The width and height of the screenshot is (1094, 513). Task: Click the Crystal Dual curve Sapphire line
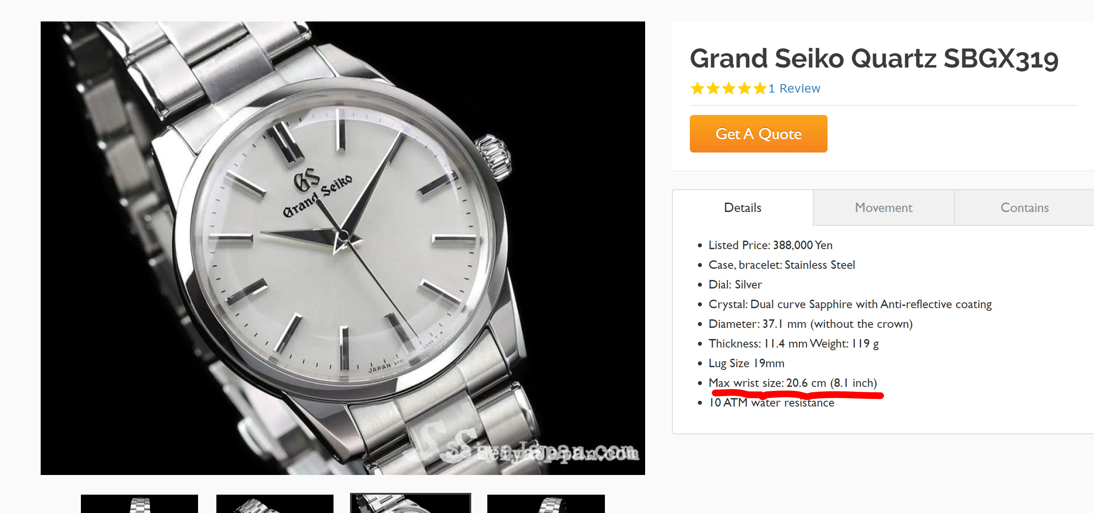(850, 304)
